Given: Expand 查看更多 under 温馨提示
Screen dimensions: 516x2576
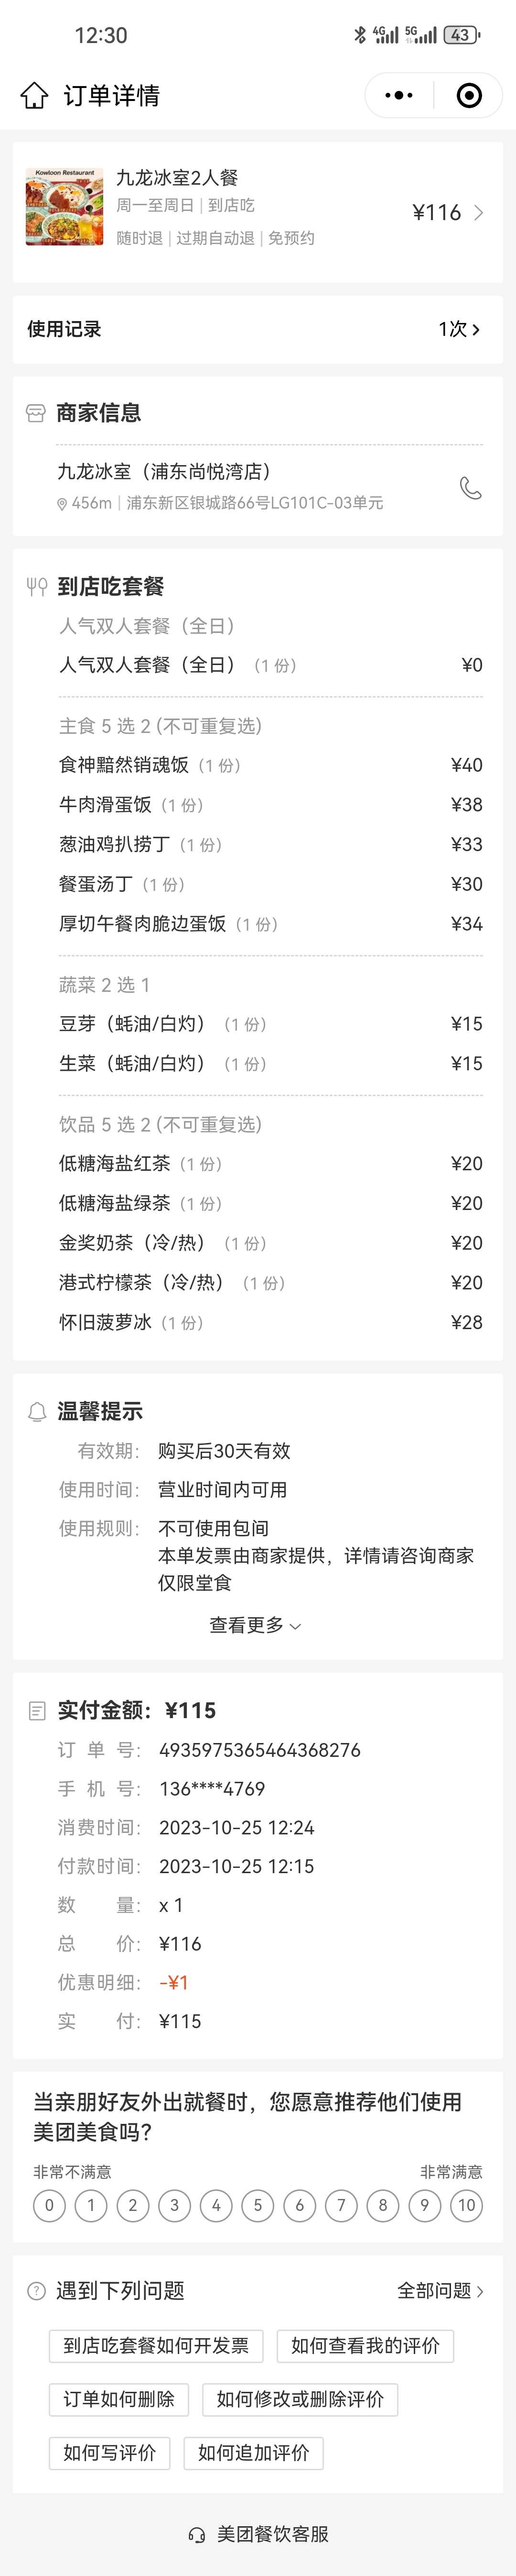Looking at the screenshot, I should (x=256, y=1625).
